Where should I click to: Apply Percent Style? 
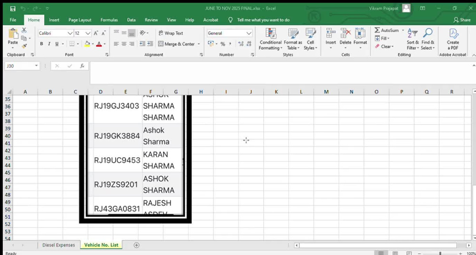click(223, 44)
